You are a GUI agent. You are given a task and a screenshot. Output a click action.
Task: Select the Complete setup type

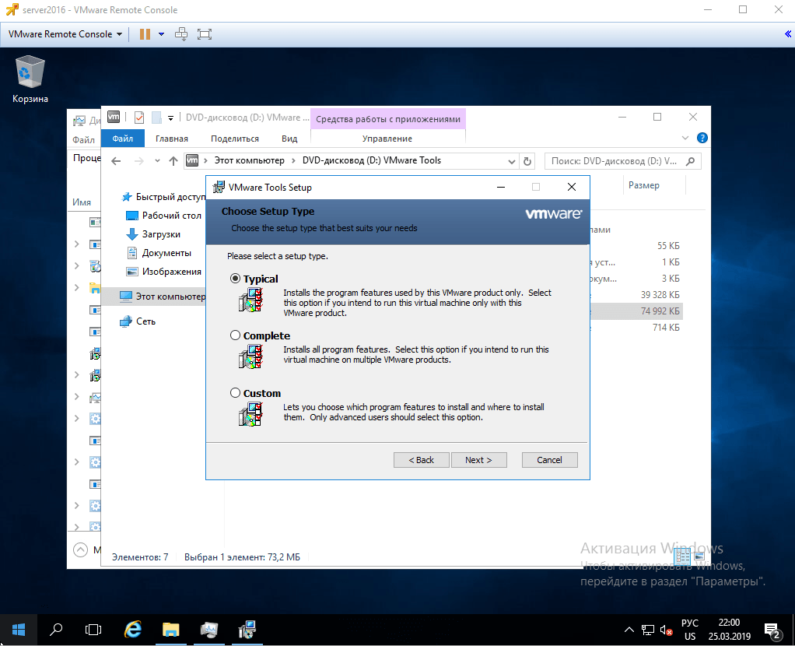[x=236, y=335]
